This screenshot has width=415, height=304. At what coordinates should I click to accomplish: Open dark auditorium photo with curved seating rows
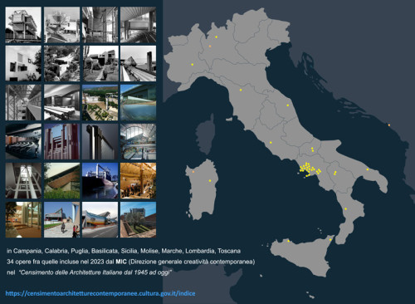tap(23, 142)
